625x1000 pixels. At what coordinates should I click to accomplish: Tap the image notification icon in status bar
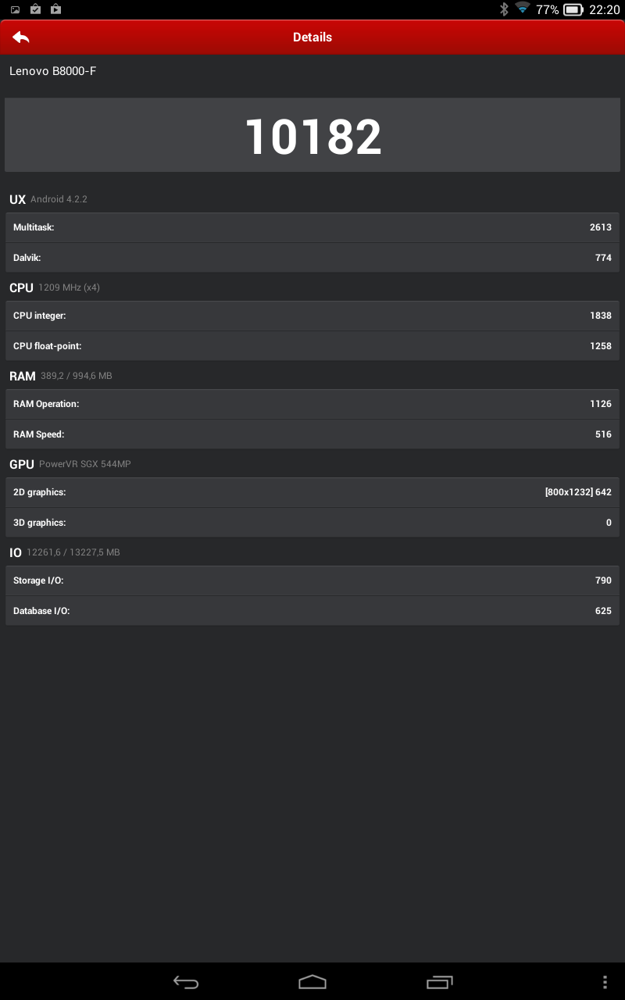[15, 9]
